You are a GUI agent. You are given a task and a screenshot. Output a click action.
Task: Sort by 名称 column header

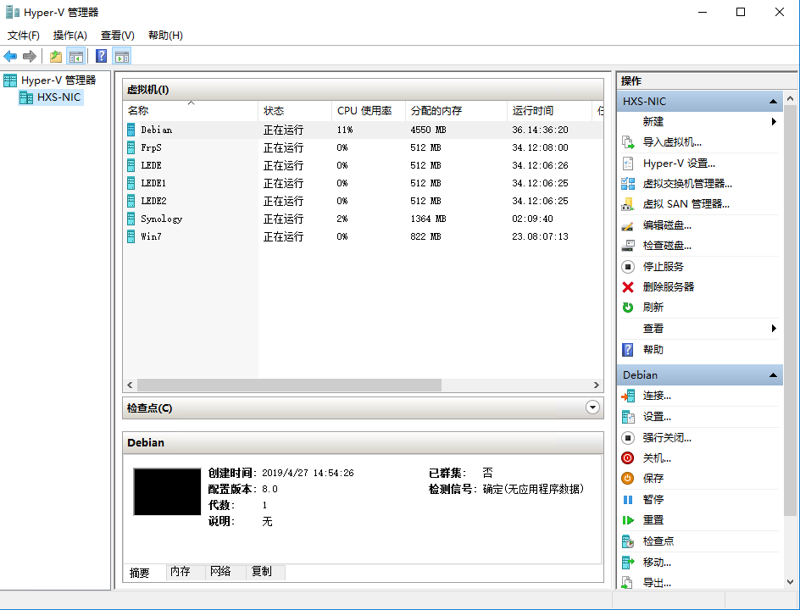pyautogui.click(x=191, y=111)
